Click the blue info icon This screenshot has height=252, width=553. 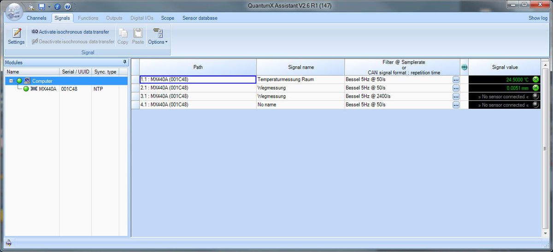click(58, 6)
